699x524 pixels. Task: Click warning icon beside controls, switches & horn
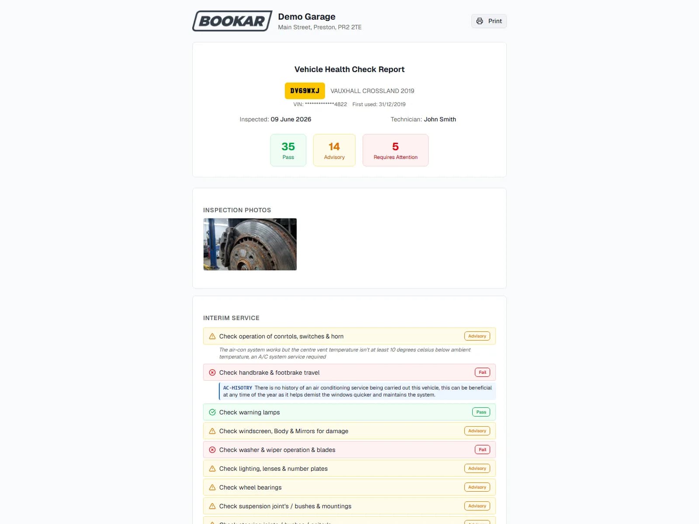[212, 336]
